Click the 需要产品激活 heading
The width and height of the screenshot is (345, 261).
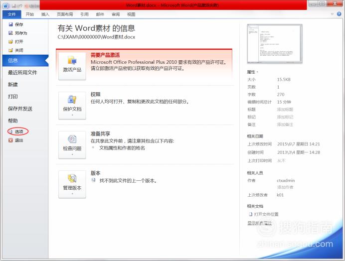pos(105,55)
